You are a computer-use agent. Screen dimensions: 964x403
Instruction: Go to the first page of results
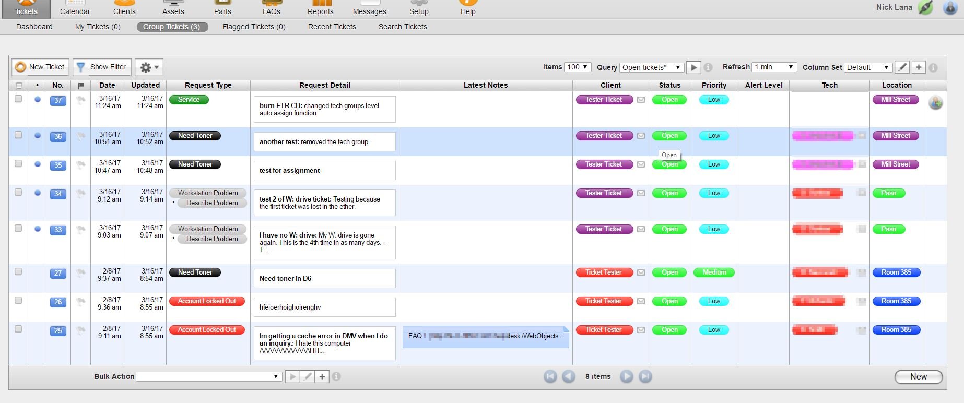[x=550, y=376]
